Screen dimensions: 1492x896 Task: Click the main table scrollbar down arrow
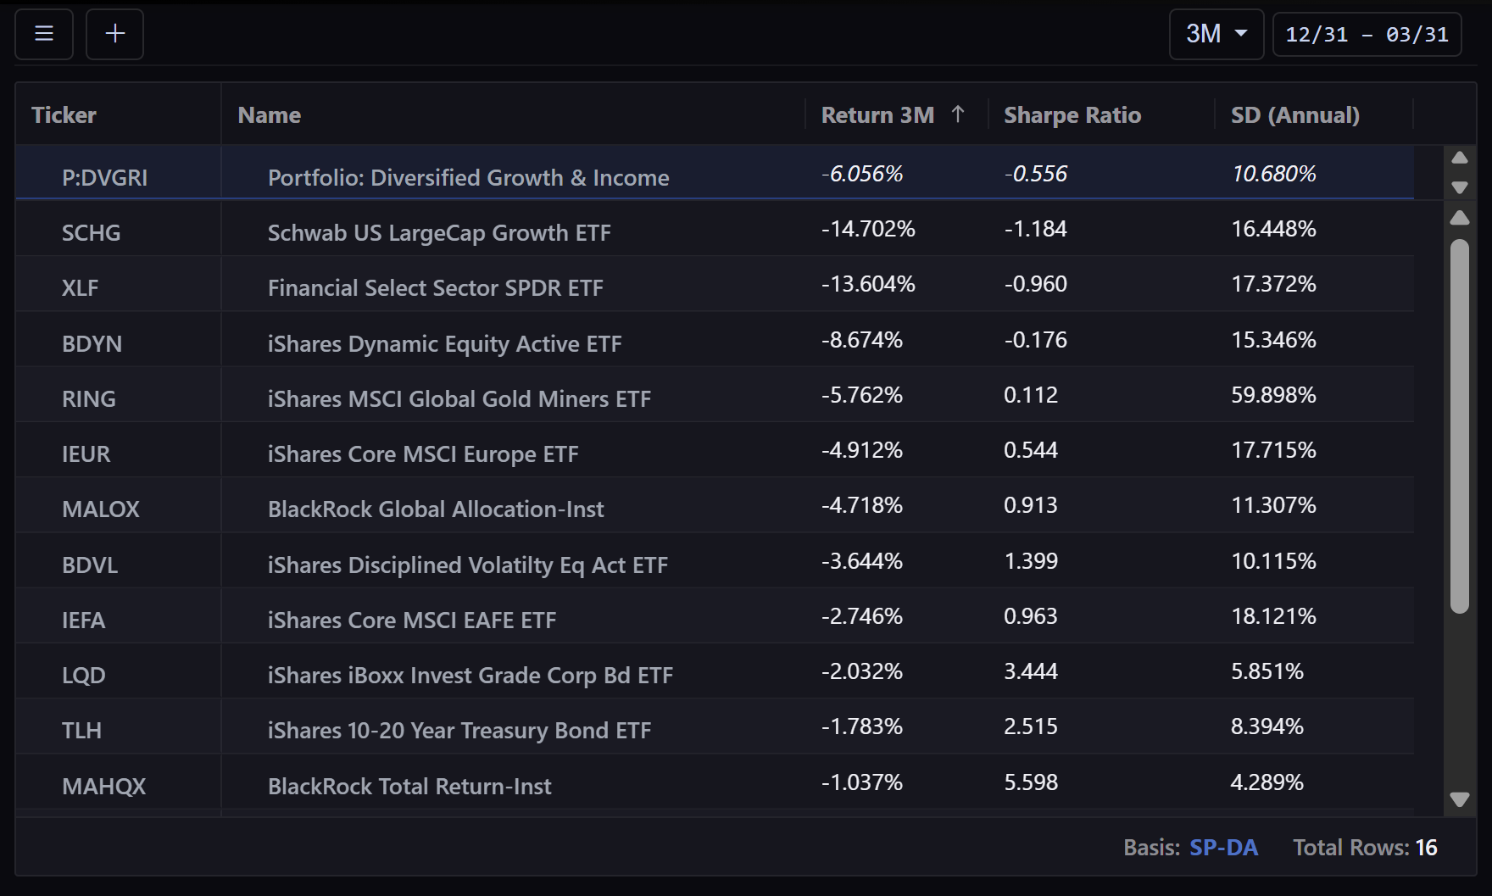[x=1460, y=799]
